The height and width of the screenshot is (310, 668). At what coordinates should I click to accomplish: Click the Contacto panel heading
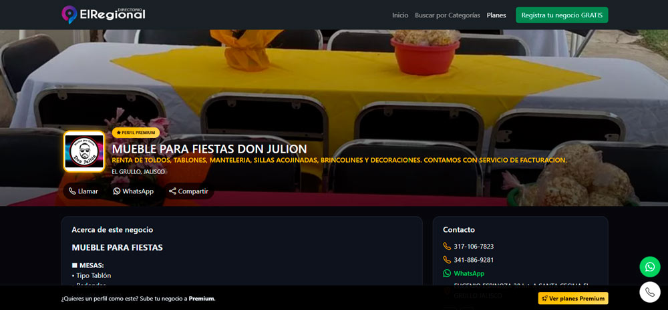[459, 229]
